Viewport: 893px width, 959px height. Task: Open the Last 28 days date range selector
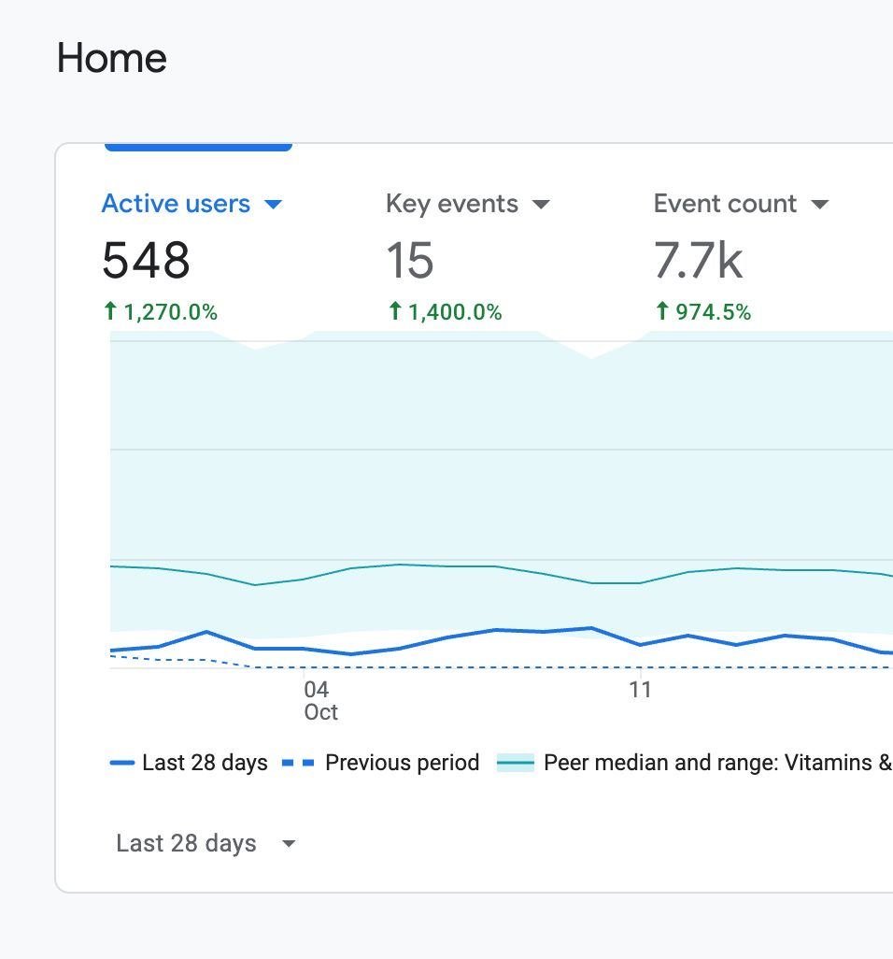[x=206, y=843]
